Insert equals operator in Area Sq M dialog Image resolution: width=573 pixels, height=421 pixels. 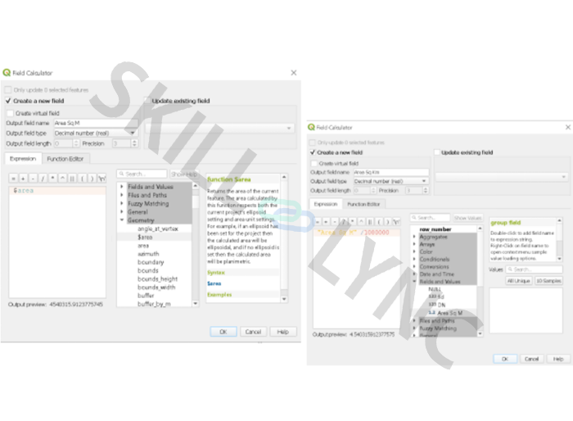tap(14, 179)
